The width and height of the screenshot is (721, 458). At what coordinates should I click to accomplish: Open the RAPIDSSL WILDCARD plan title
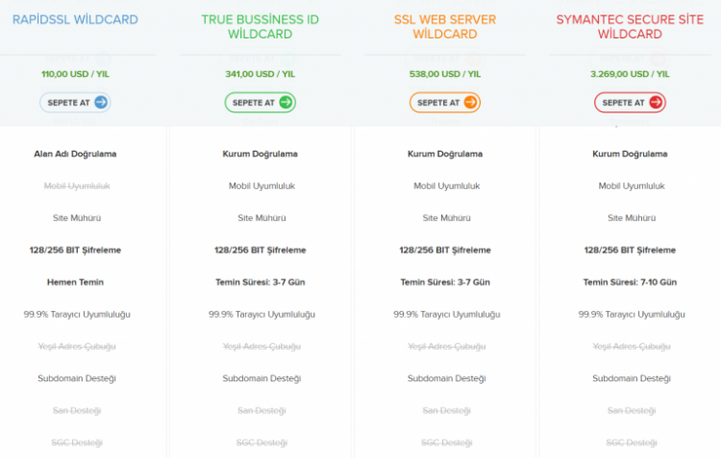pos(75,19)
